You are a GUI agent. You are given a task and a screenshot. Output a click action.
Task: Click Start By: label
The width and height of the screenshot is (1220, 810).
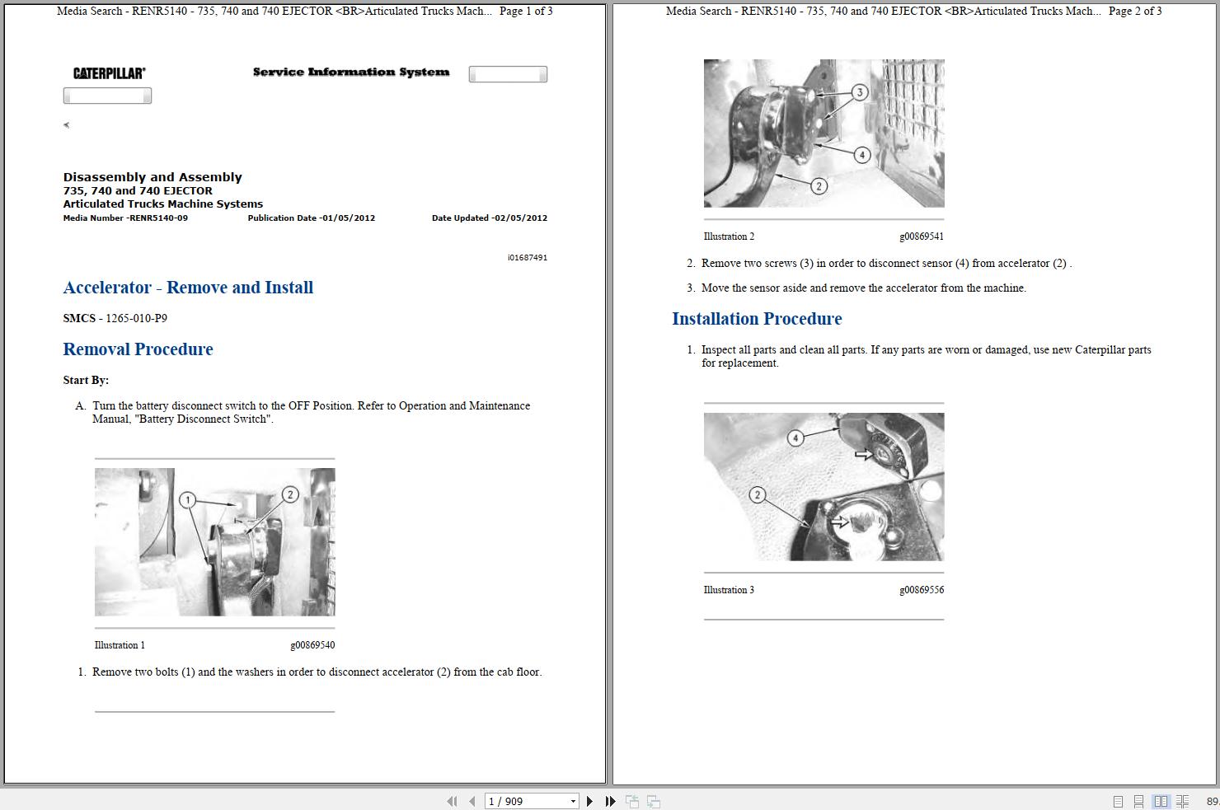click(x=86, y=380)
